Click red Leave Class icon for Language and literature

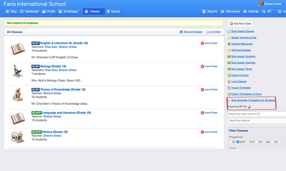click(x=202, y=113)
